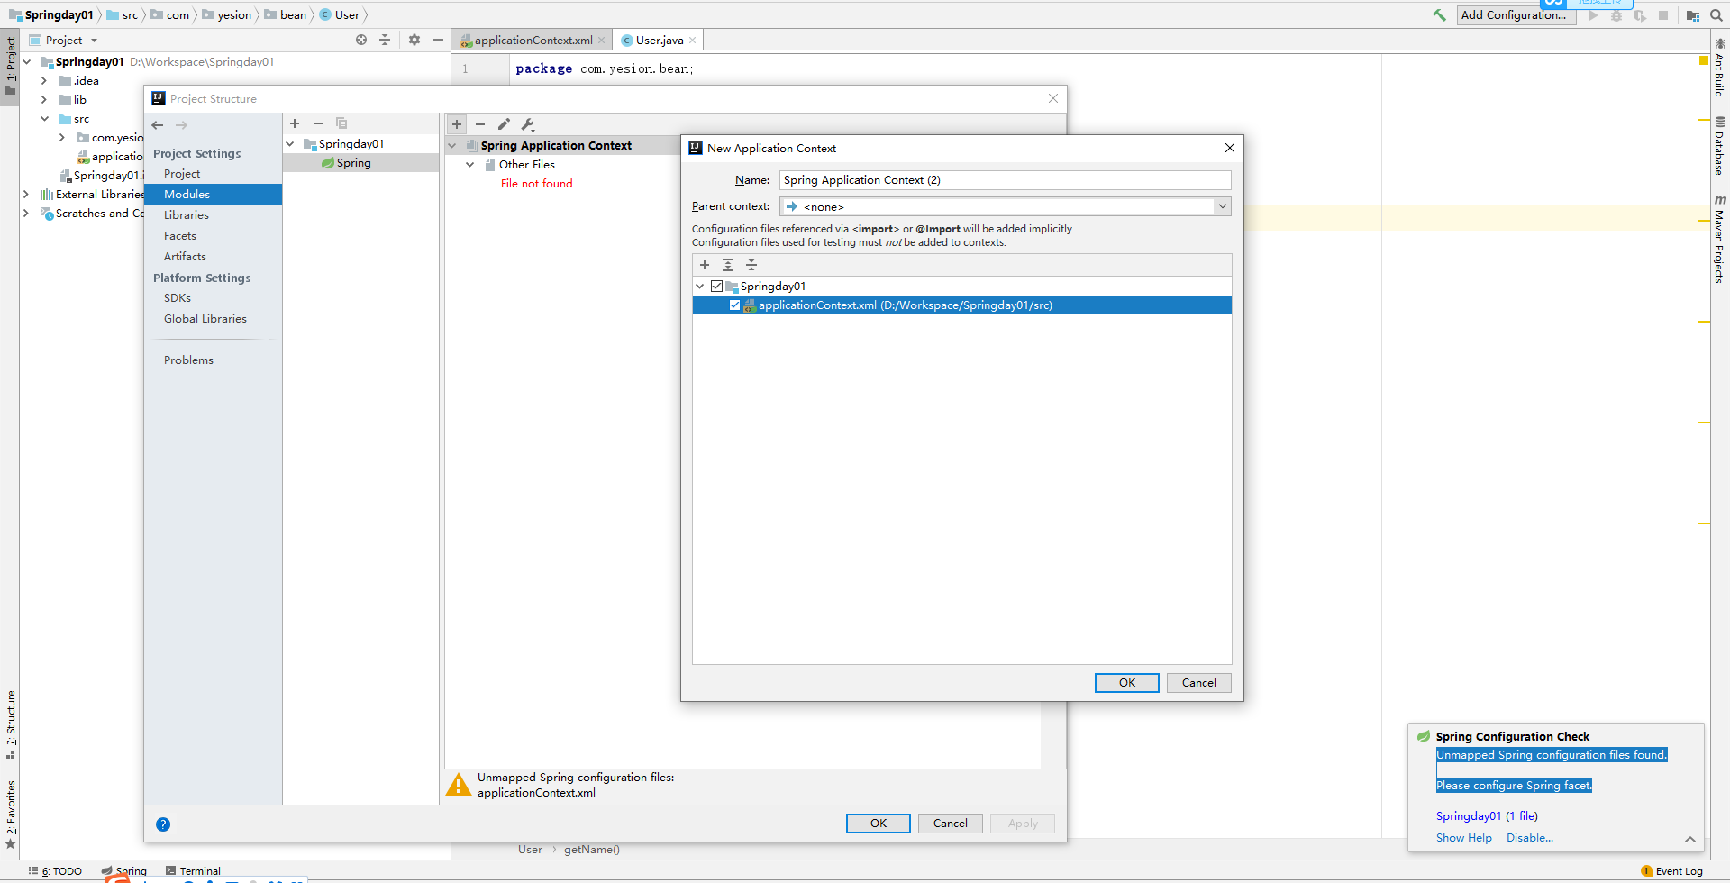The width and height of the screenshot is (1730, 883).
Task: Collapse the src folder in Project tree
Action: click(x=44, y=119)
